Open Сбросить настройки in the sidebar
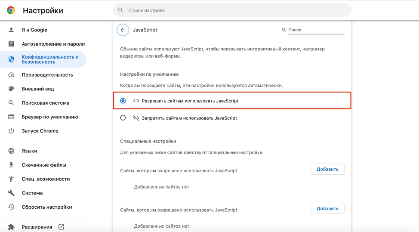This screenshot has height=232, width=419. (46, 207)
